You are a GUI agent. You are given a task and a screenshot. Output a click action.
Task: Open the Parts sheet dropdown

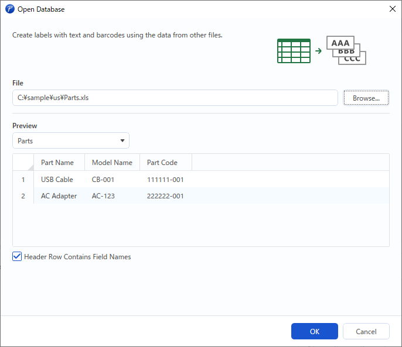click(71, 141)
